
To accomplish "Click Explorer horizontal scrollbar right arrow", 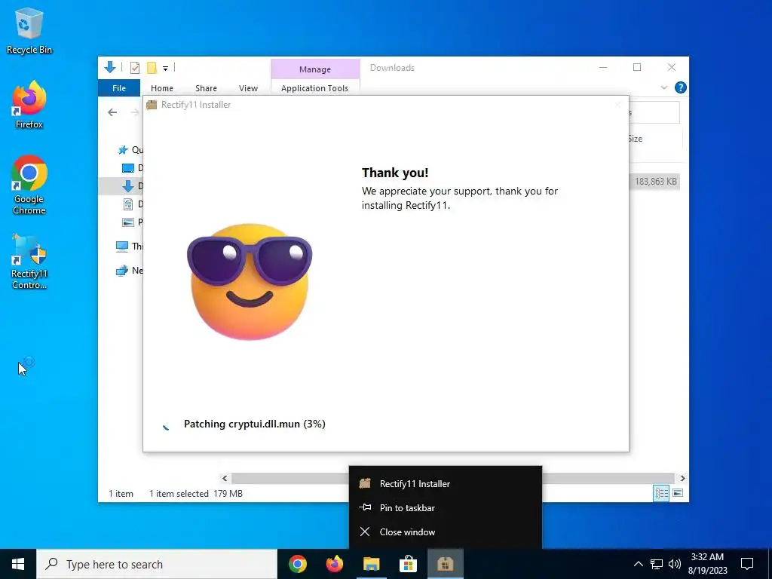I will [x=682, y=478].
